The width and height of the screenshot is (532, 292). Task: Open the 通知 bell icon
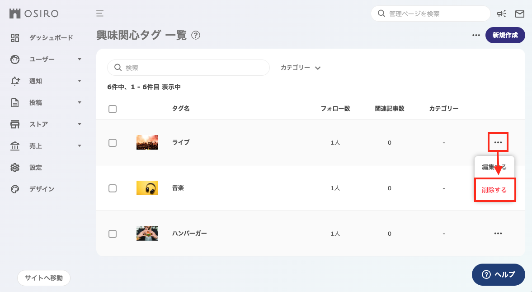click(x=15, y=81)
